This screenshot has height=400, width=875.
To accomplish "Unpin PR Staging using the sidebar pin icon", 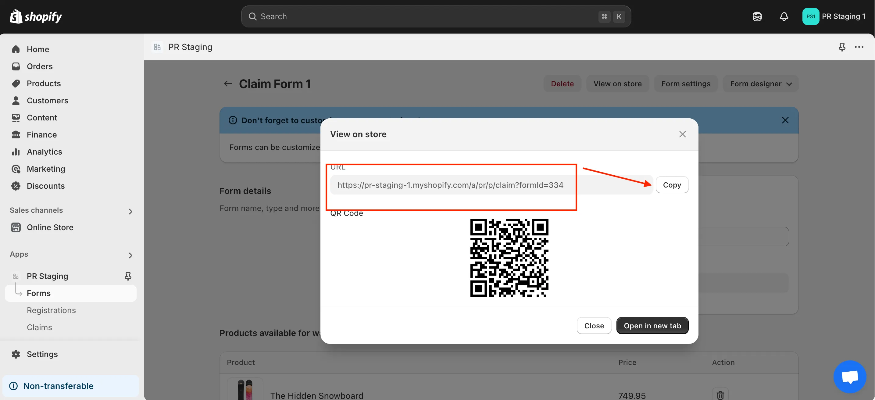I will click(x=128, y=276).
